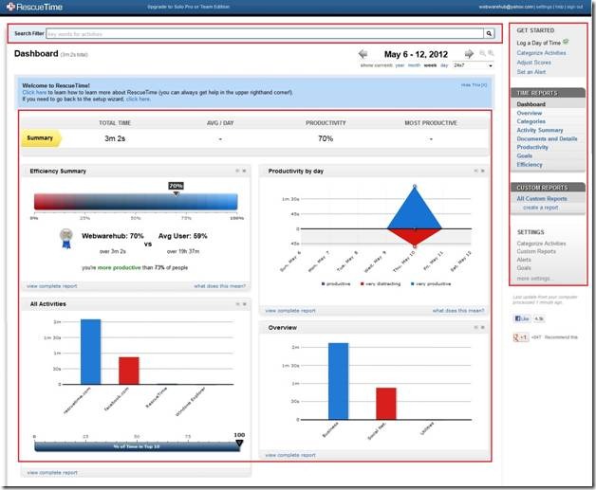This screenshot has width=596, height=490.
Task: Click the zoom out magnifier icon
Action: click(483, 53)
